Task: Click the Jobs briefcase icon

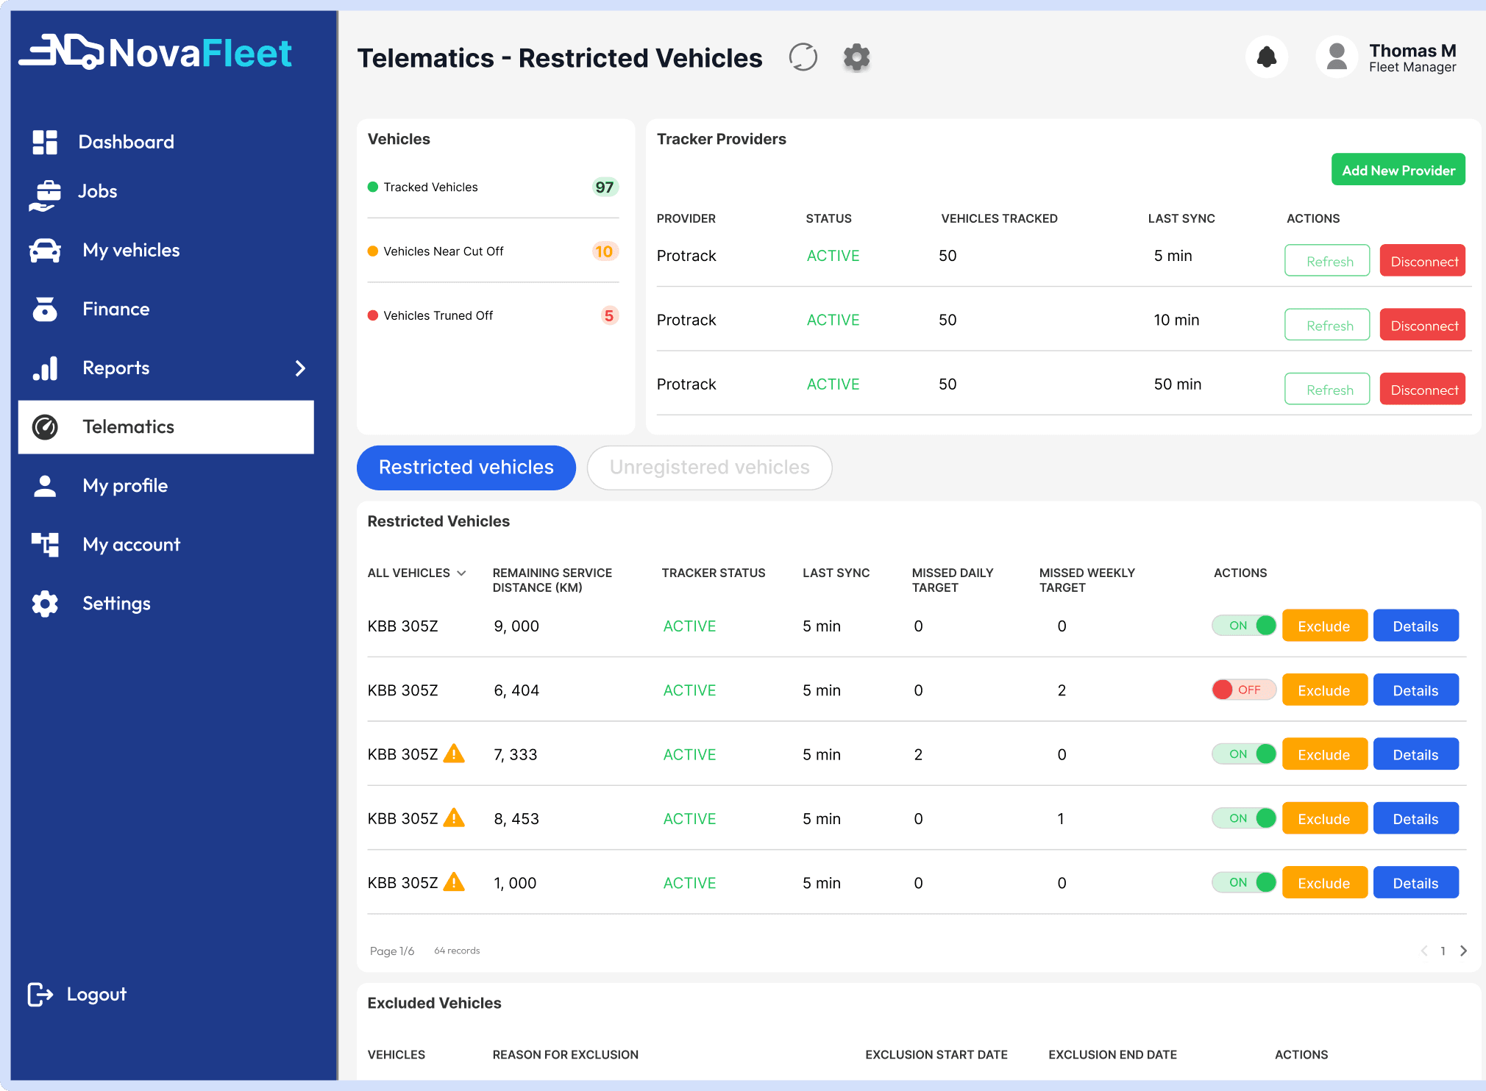Action: [x=46, y=196]
